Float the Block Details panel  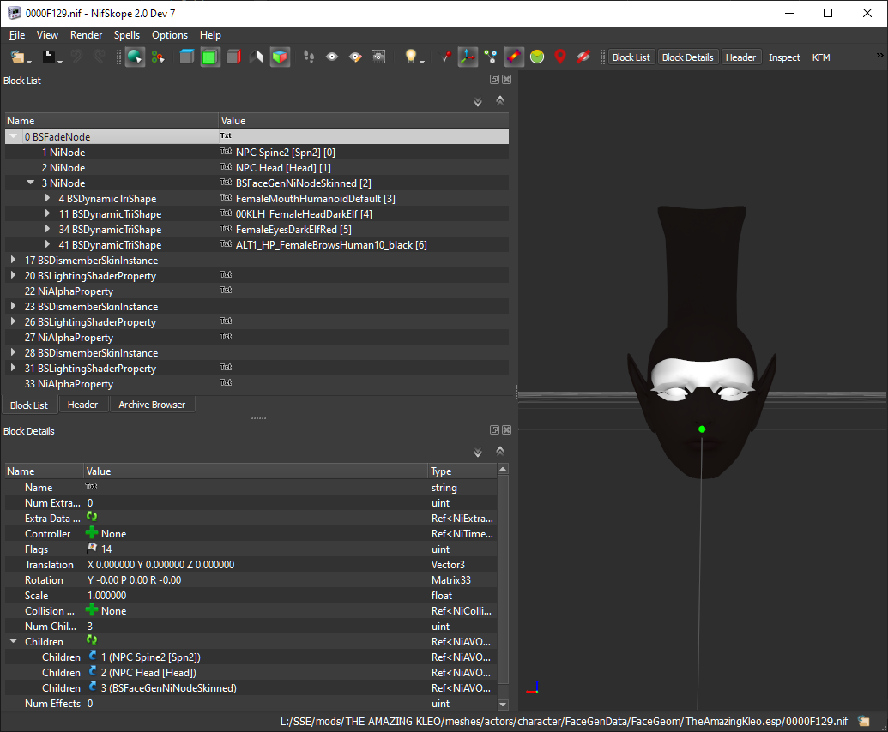click(494, 430)
